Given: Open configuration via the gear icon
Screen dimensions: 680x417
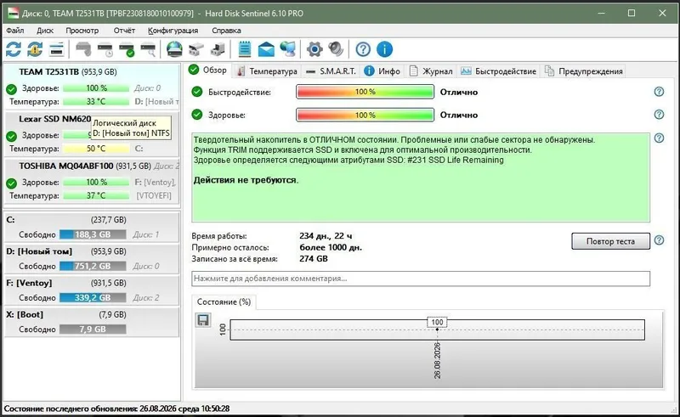Looking at the screenshot, I should click(x=314, y=49).
